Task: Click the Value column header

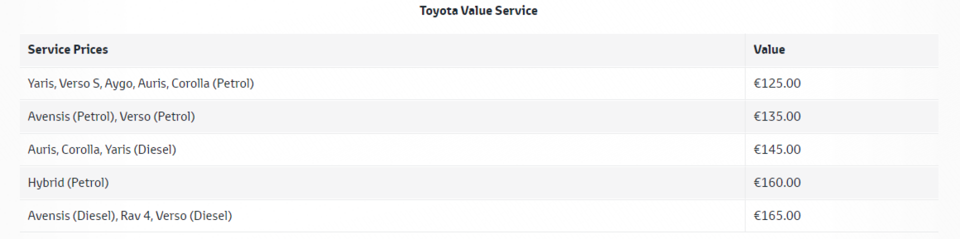Action: (769, 49)
